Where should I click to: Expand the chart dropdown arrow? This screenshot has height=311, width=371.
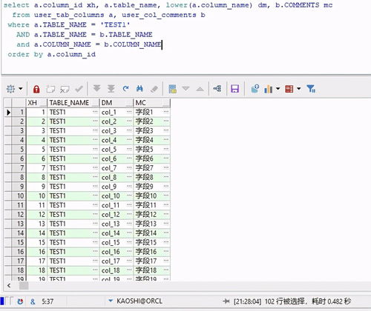point(278,88)
